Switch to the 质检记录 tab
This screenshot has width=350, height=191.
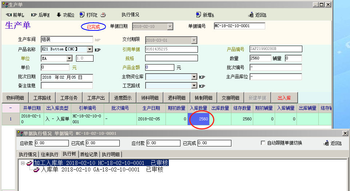click(89, 154)
